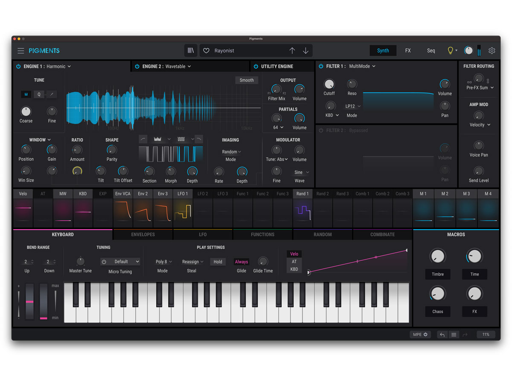Switch to the Seq view tab
512x384 pixels.
point(431,50)
